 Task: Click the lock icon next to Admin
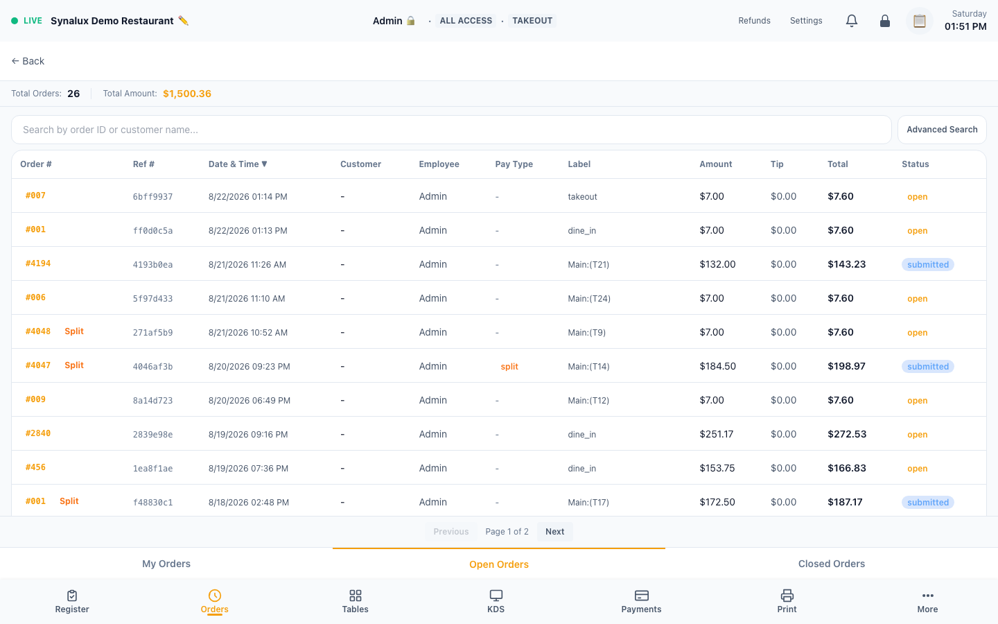pos(411,21)
